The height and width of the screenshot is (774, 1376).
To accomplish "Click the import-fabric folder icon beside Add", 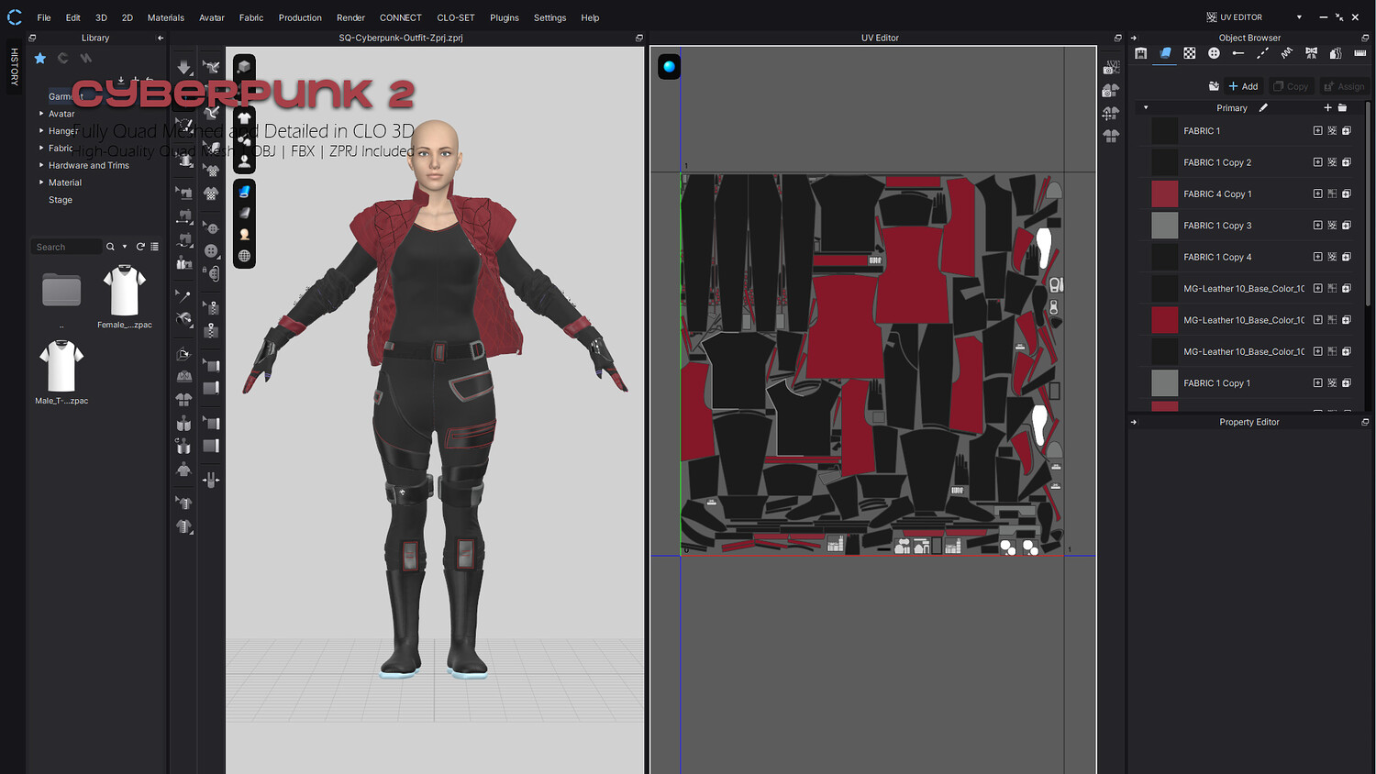I will [x=1214, y=86].
